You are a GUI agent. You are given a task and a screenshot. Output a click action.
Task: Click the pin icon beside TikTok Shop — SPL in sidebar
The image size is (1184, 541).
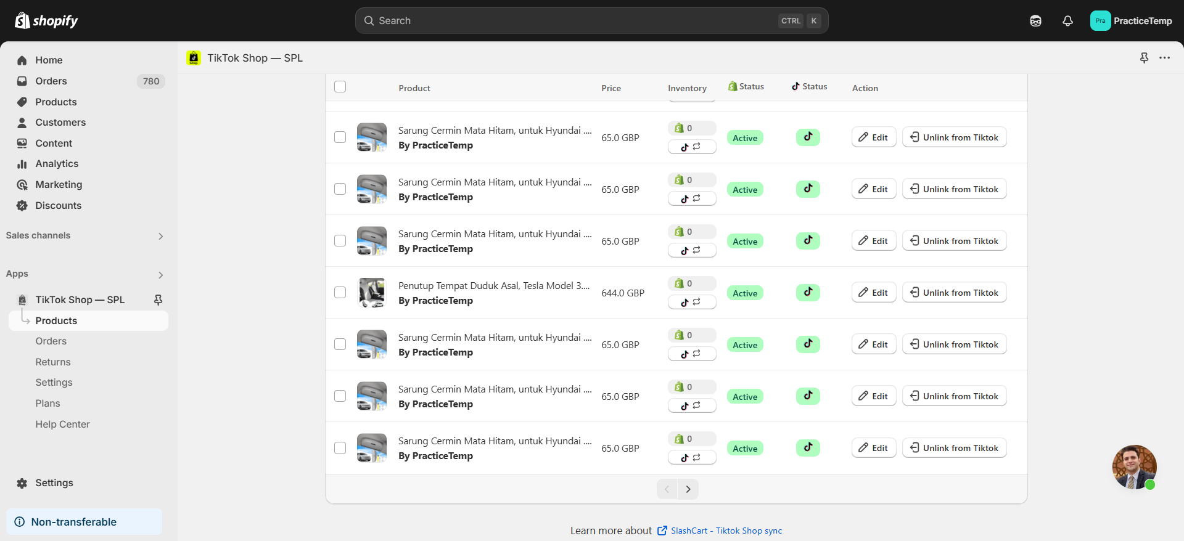158,300
